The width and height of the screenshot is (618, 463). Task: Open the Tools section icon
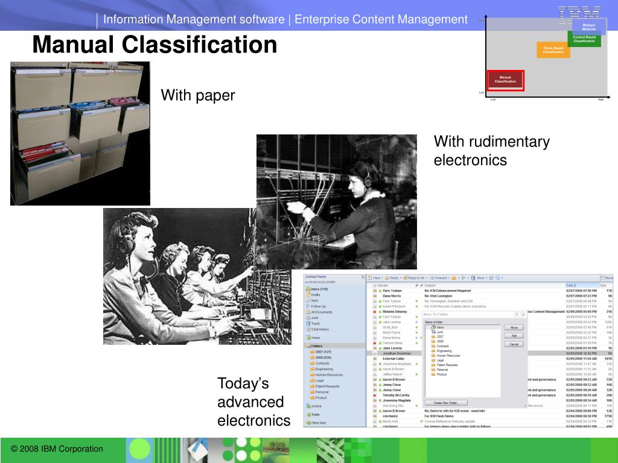click(308, 415)
